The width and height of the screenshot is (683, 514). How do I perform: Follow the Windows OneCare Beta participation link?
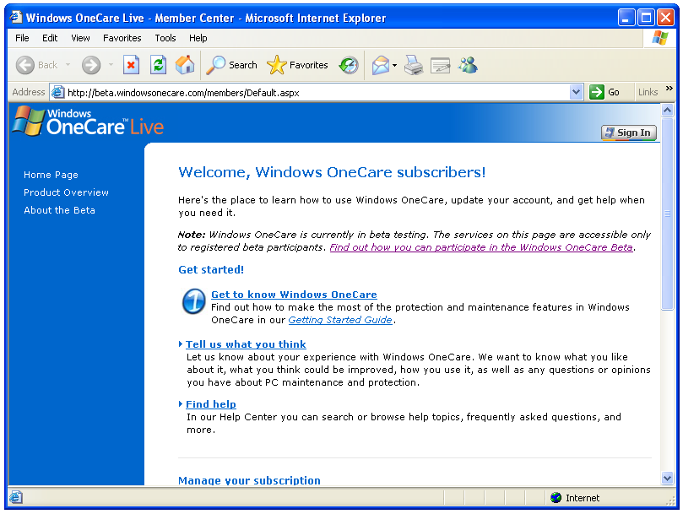(x=481, y=247)
